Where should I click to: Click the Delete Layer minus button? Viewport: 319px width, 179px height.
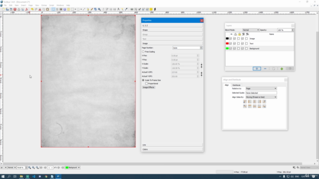point(265,69)
